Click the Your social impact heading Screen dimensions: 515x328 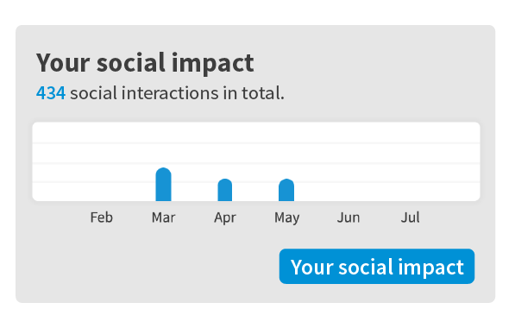pos(145,63)
